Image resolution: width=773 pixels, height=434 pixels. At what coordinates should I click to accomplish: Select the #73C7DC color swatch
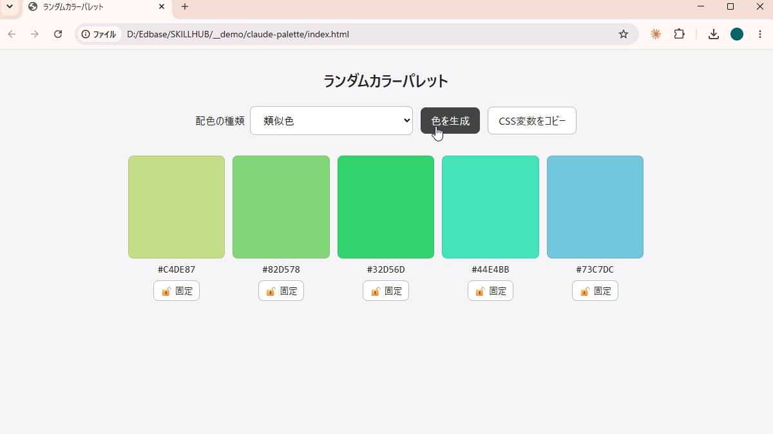coord(595,207)
